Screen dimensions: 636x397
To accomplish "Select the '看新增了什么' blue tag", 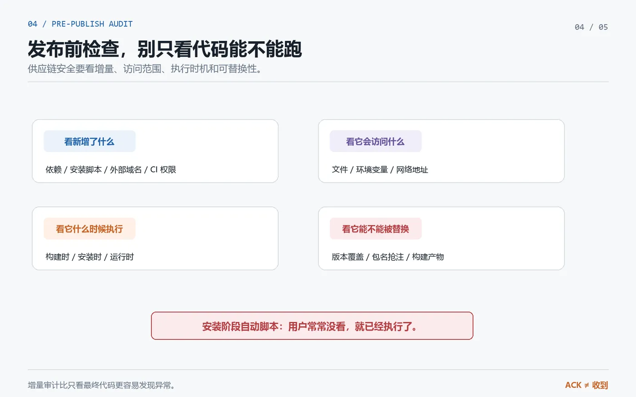I will click(89, 142).
